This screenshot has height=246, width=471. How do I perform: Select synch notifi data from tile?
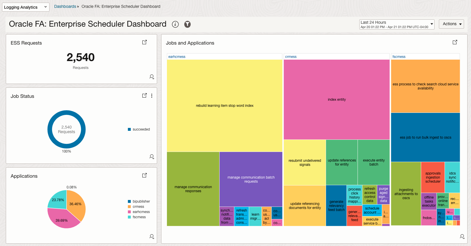tap(227, 216)
